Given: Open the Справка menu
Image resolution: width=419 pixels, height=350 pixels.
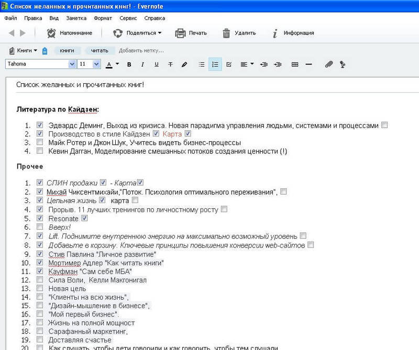Looking at the screenshot, I should click(155, 18).
